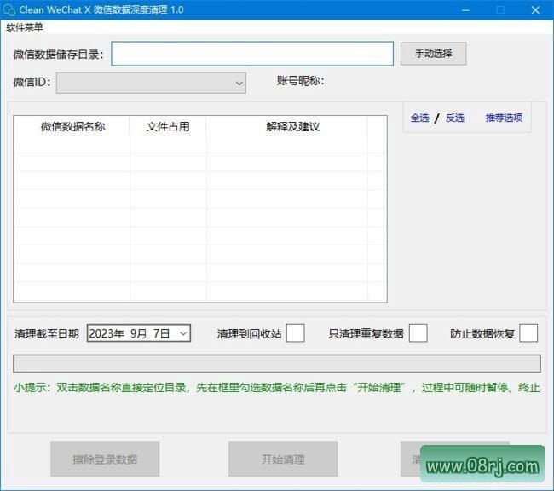Click the Clean WeChat X title bar icon
The width and height of the screenshot is (554, 491).
(x=9, y=9)
